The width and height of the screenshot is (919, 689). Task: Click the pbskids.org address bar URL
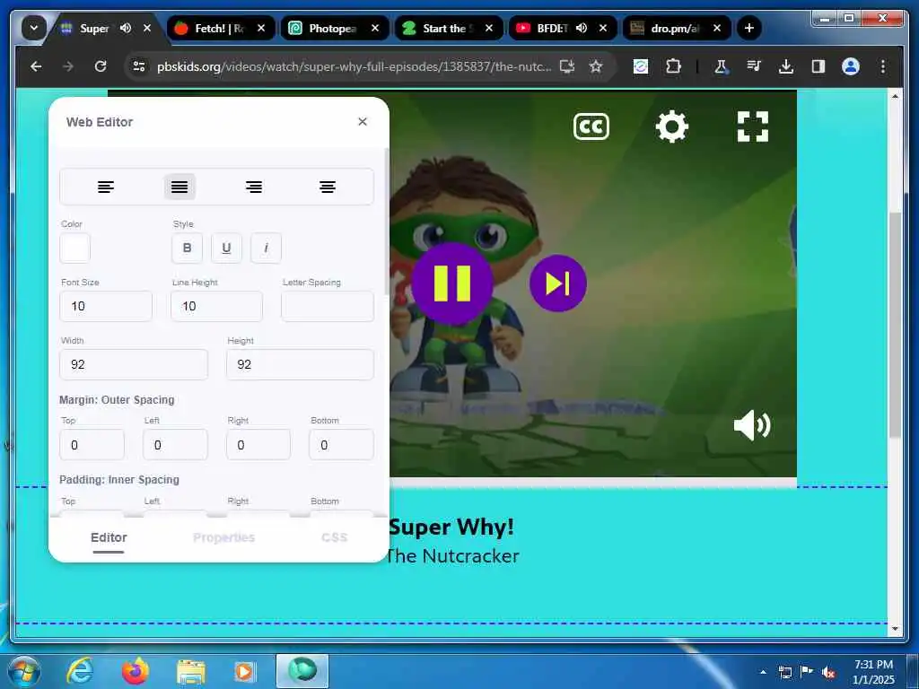[x=354, y=66]
